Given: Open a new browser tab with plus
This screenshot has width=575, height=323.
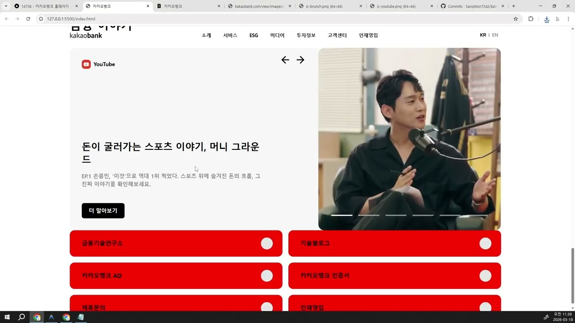Looking at the screenshot, I should [513, 6].
